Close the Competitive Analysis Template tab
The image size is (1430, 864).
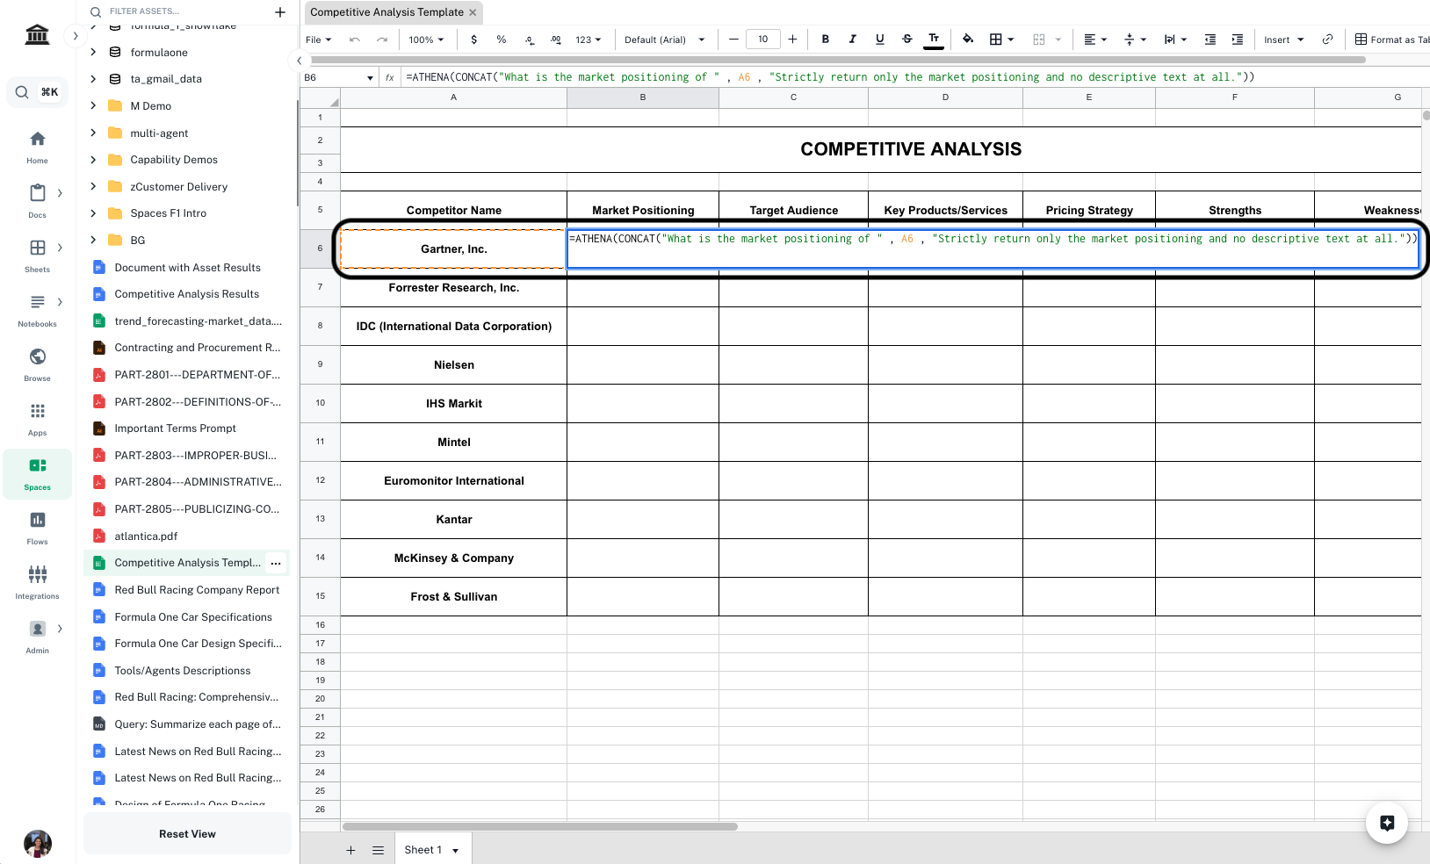tap(473, 12)
